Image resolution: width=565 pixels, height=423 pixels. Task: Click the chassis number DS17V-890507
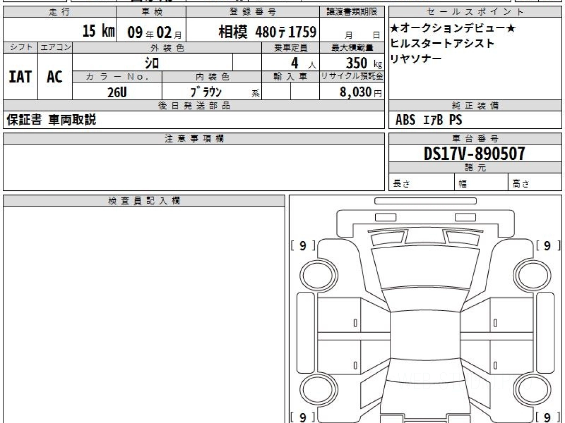[x=475, y=154]
